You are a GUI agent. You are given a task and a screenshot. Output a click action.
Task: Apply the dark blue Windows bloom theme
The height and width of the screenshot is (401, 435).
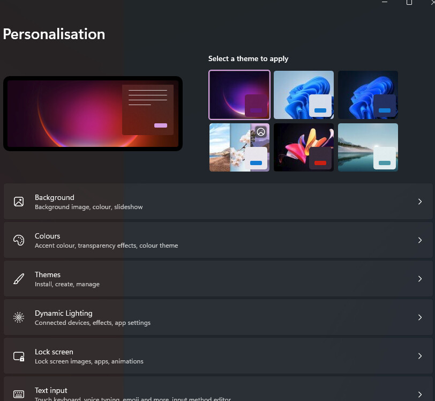point(367,94)
